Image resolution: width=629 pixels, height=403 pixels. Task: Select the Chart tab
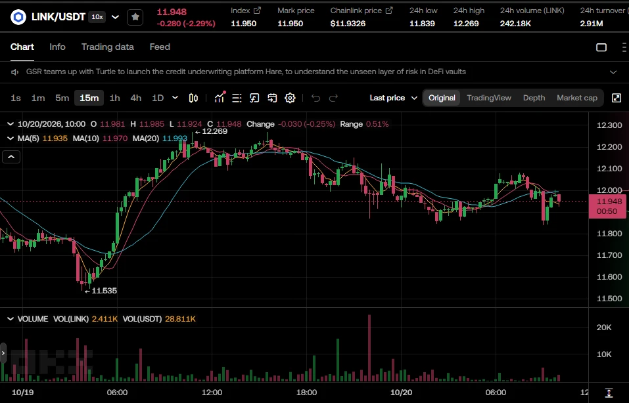[x=22, y=47]
